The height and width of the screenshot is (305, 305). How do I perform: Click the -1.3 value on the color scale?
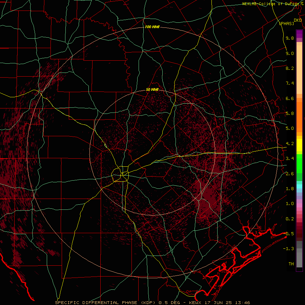288,249
